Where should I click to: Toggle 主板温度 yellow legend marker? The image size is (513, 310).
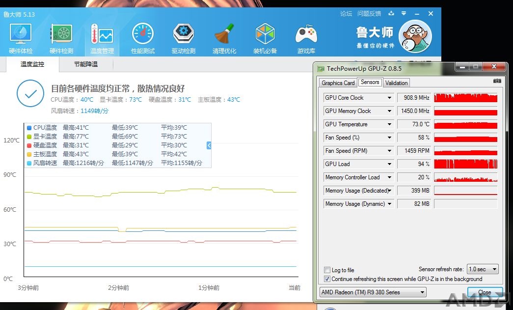pos(29,154)
